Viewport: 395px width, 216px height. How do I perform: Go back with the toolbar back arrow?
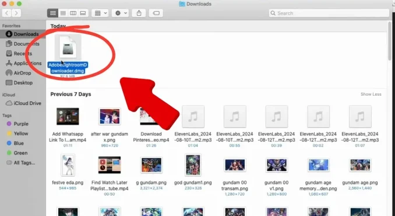click(x=7, y=13)
